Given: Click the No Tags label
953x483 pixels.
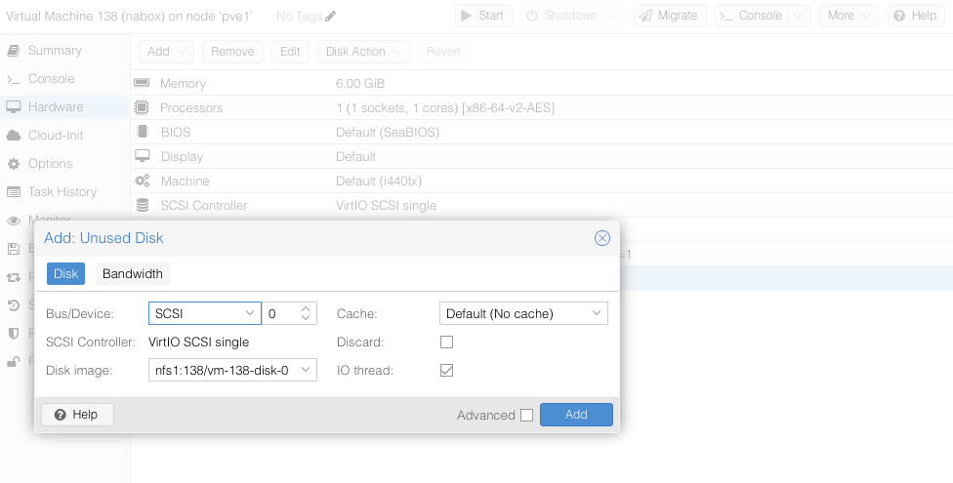Looking at the screenshot, I should [x=299, y=17].
